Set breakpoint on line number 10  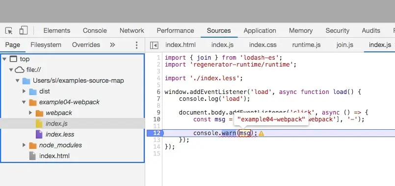point(157,119)
